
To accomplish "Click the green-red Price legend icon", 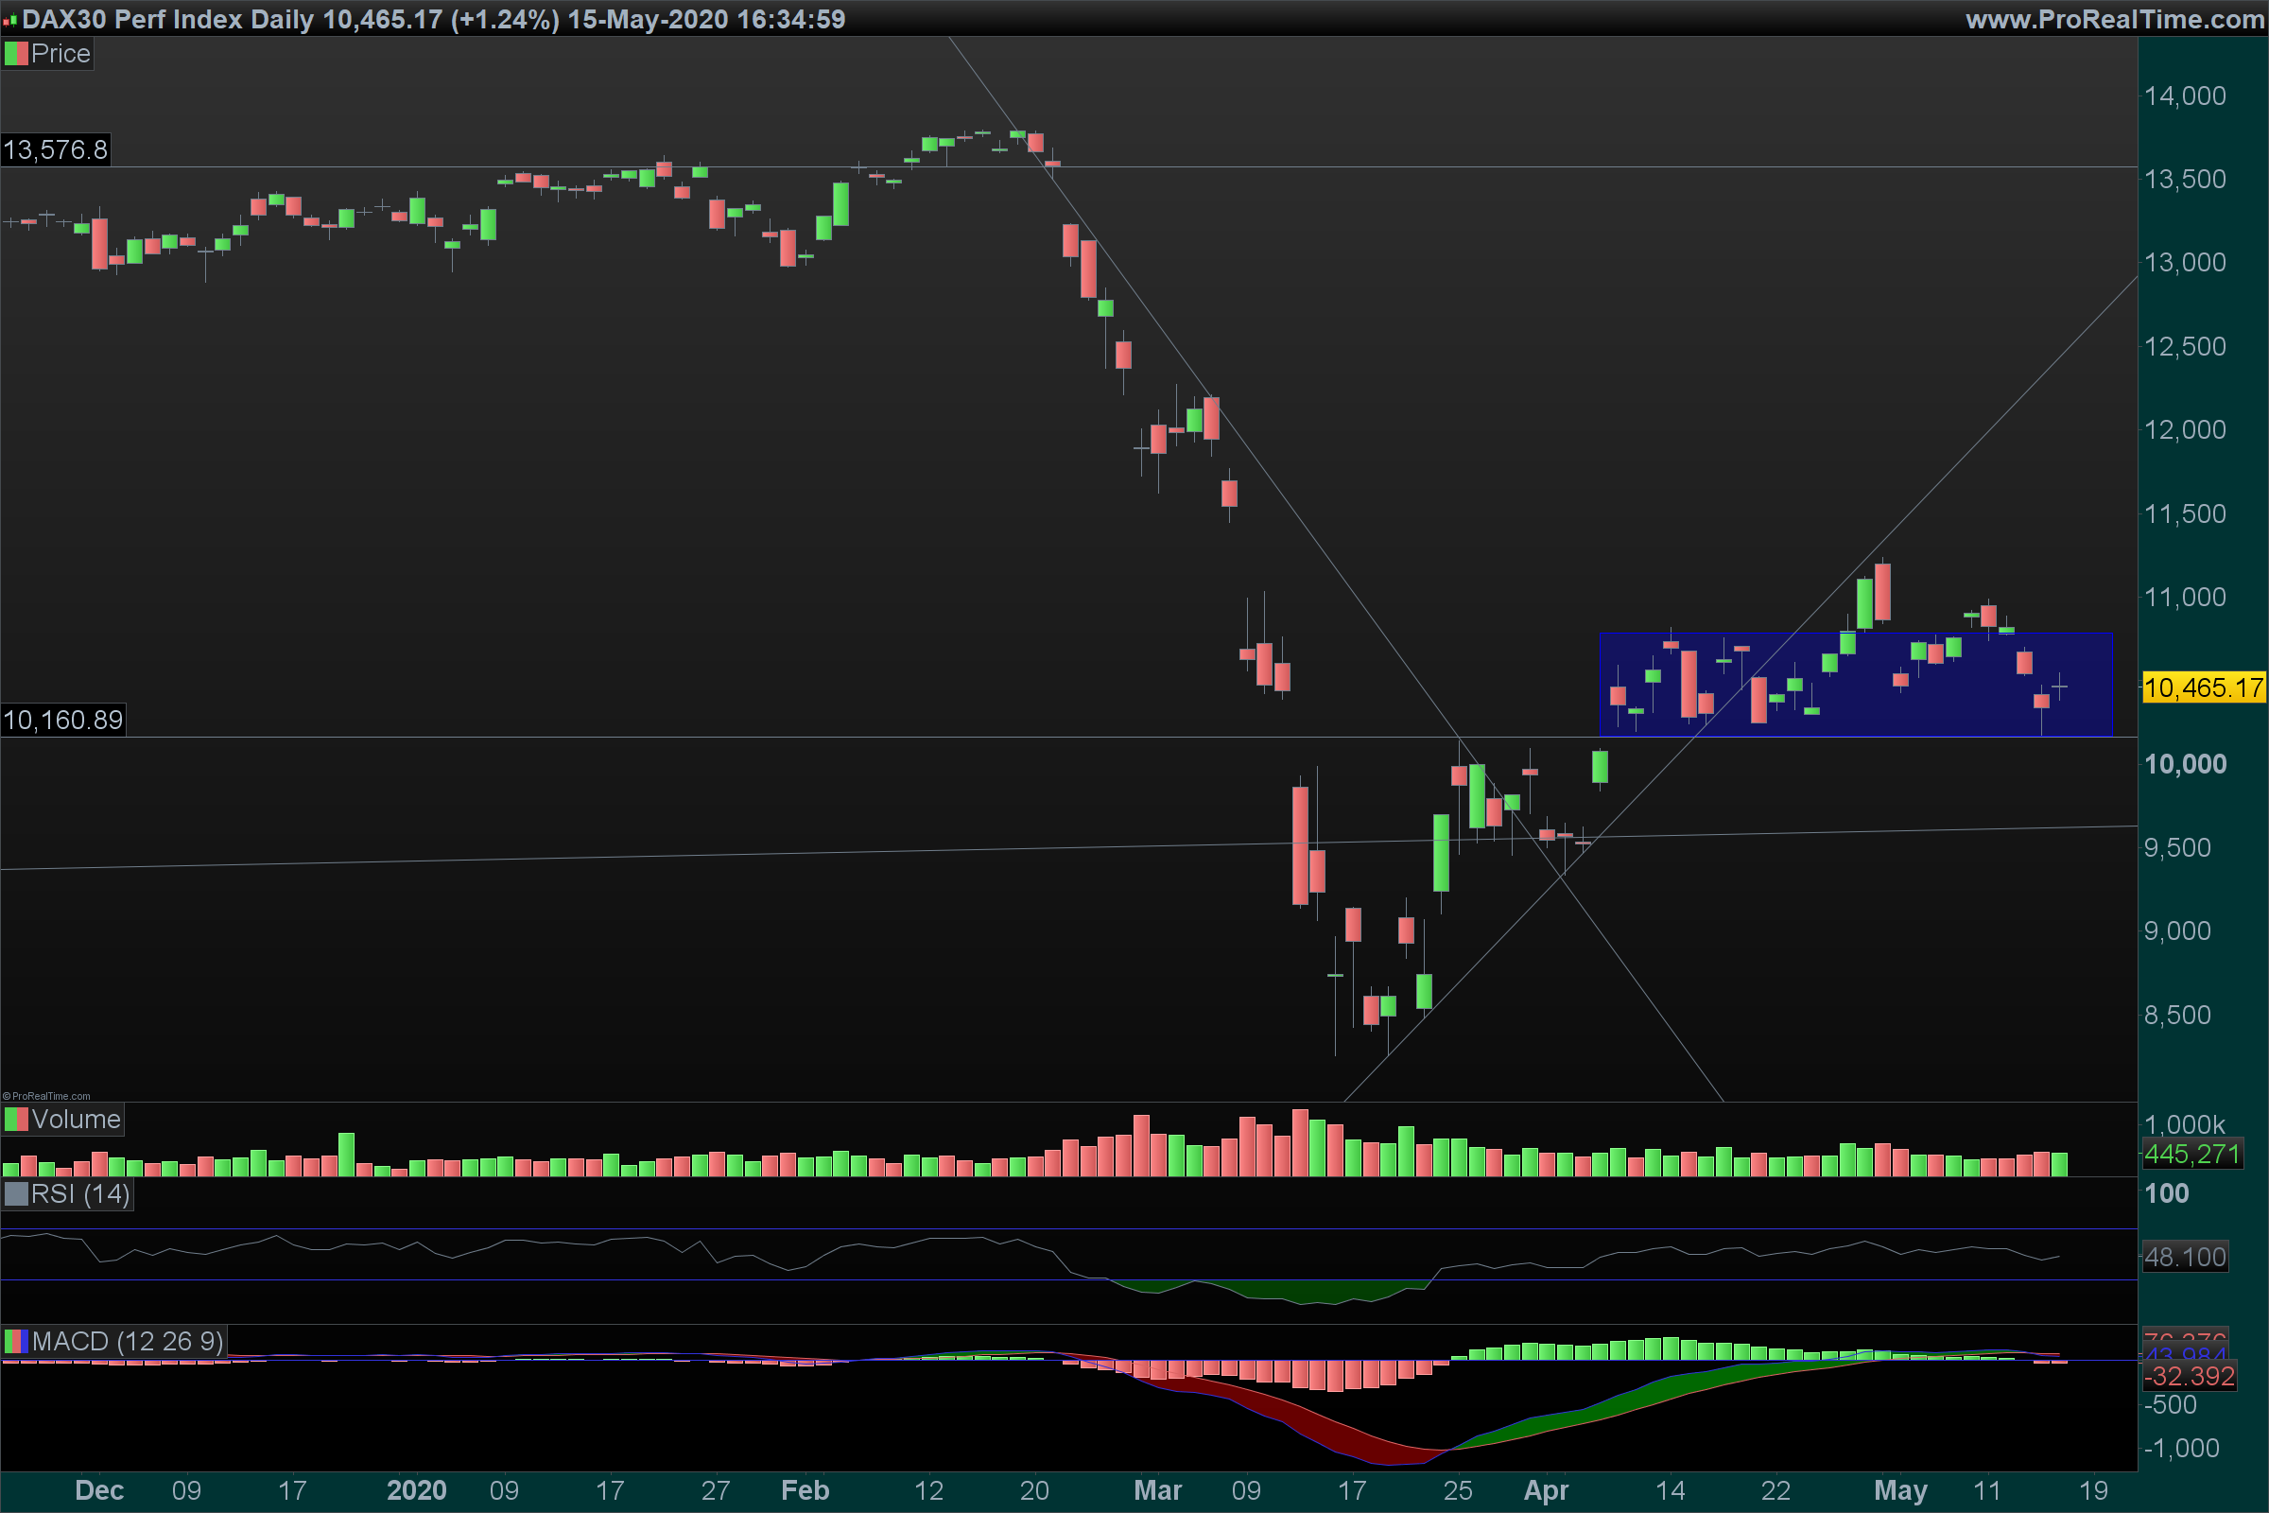I will click(16, 54).
